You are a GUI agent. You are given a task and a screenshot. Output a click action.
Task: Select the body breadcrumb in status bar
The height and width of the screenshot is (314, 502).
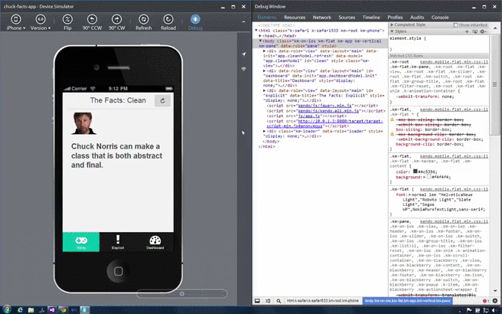pyautogui.click(x=408, y=300)
